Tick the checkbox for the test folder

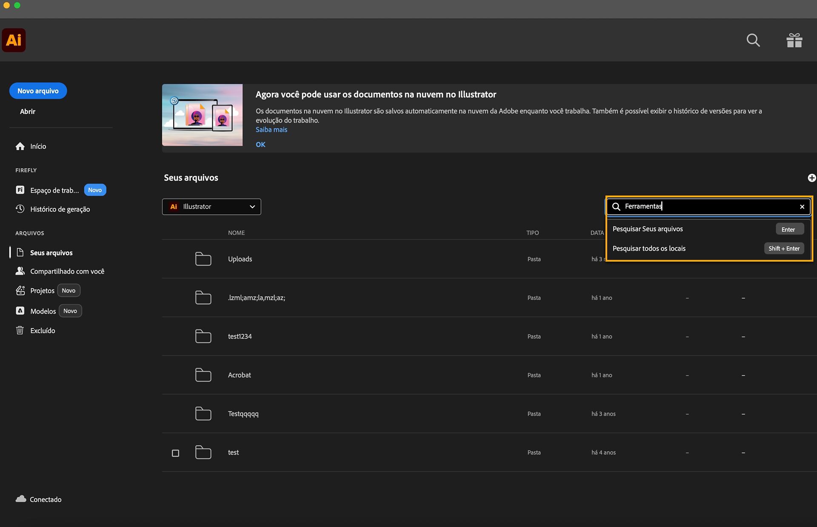pos(175,453)
